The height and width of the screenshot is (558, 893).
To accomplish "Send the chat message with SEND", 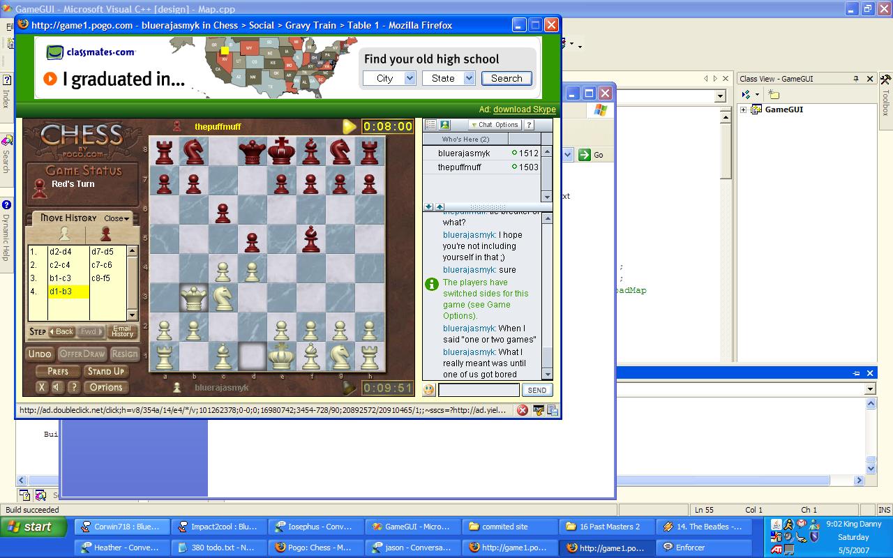I will pyautogui.click(x=537, y=391).
